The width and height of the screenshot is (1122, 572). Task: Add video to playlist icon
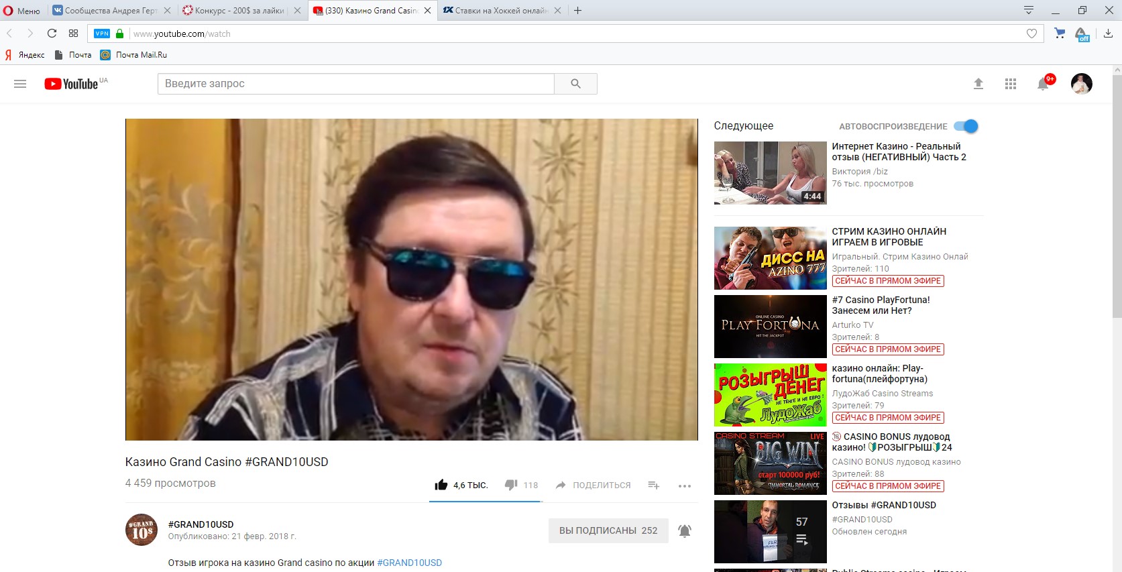coord(654,485)
